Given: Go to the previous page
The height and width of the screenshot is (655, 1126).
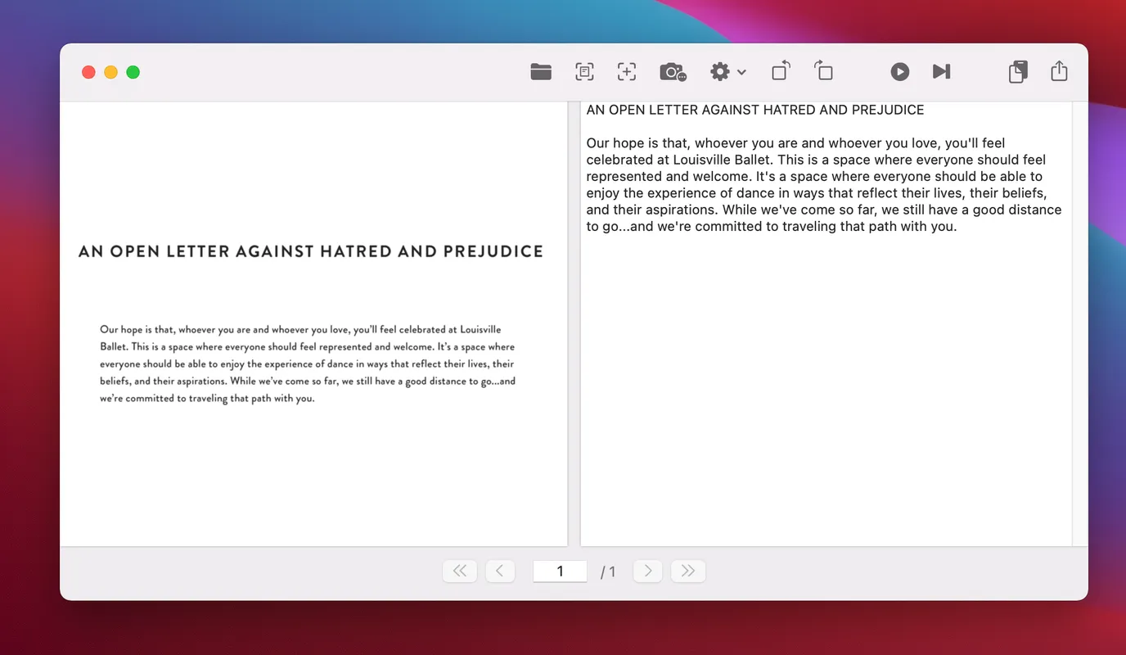Looking at the screenshot, I should [500, 571].
